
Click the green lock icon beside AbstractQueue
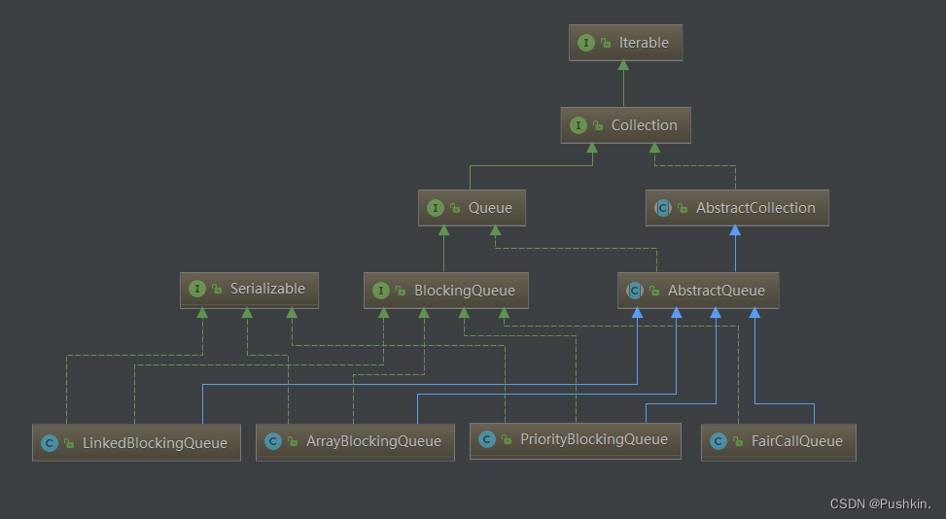tap(654, 291)
